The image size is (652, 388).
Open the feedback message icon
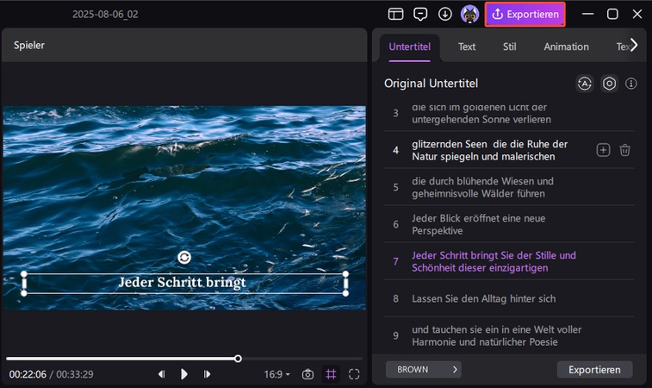(420, 14)
